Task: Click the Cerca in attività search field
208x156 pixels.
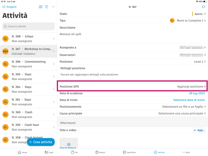Action: tap(28, 26)
